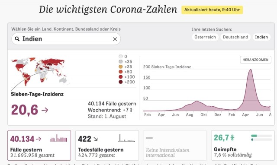
Task: Open the Geimpfte card
Action: [x=243, y=145]
